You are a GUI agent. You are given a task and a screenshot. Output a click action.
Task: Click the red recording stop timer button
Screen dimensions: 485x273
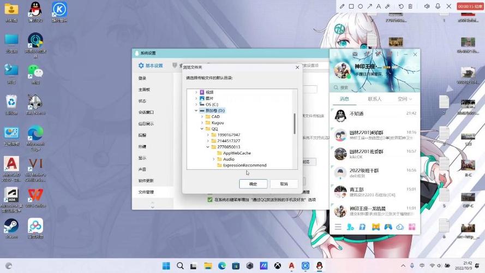pos(470,6)
